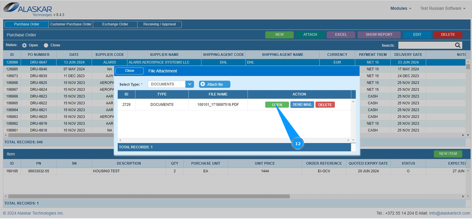Open the Select Type dropdown arrow
472x219 pixels.
190,84
